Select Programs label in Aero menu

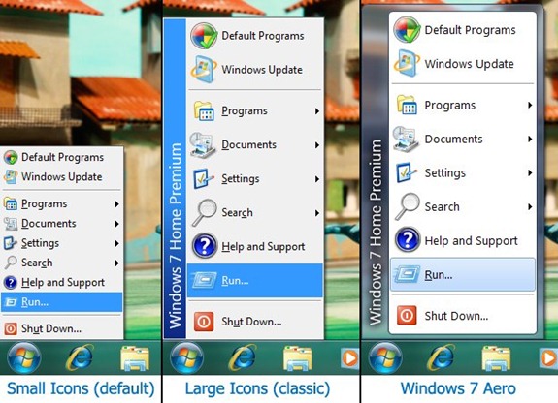click(x=450, y=106)
